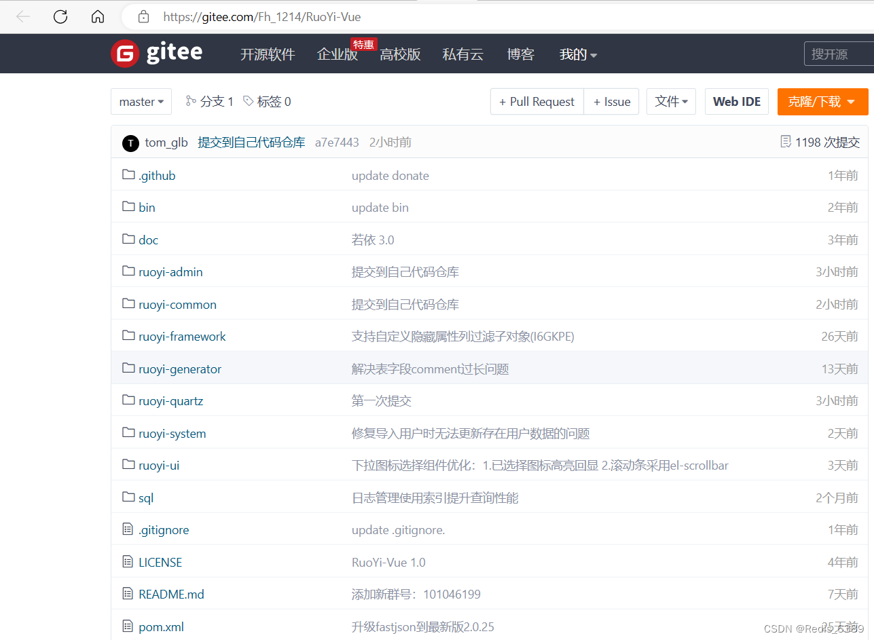
Task: Open 高校版 in the top navigation
Action: coord(400,54)
